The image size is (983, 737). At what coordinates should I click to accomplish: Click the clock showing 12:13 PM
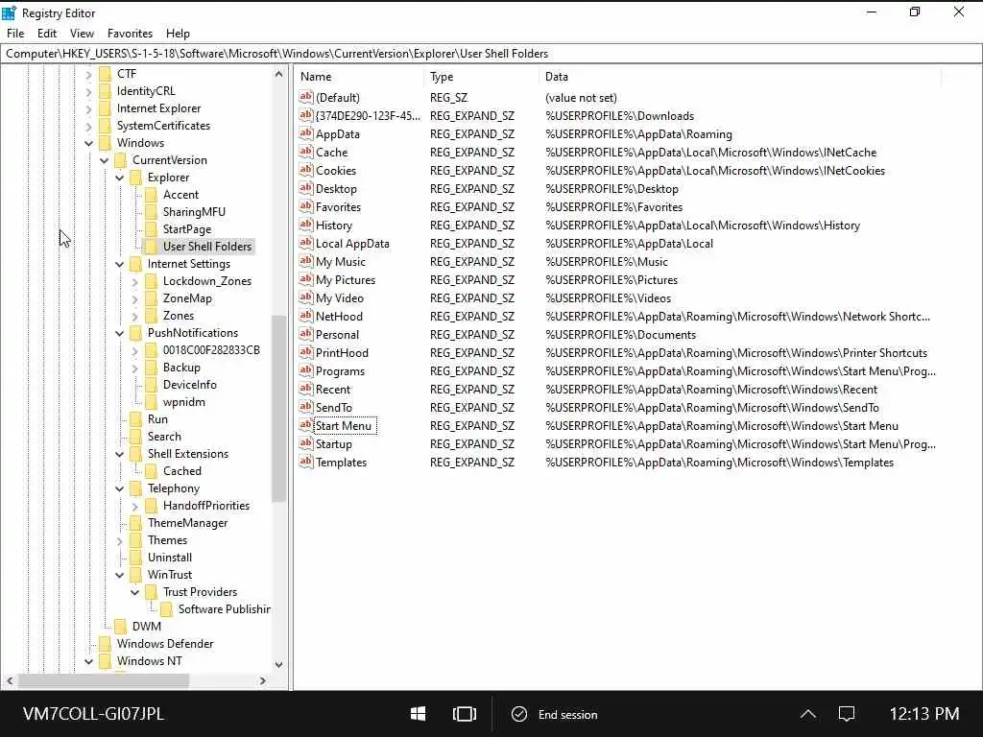click(924, 714)
